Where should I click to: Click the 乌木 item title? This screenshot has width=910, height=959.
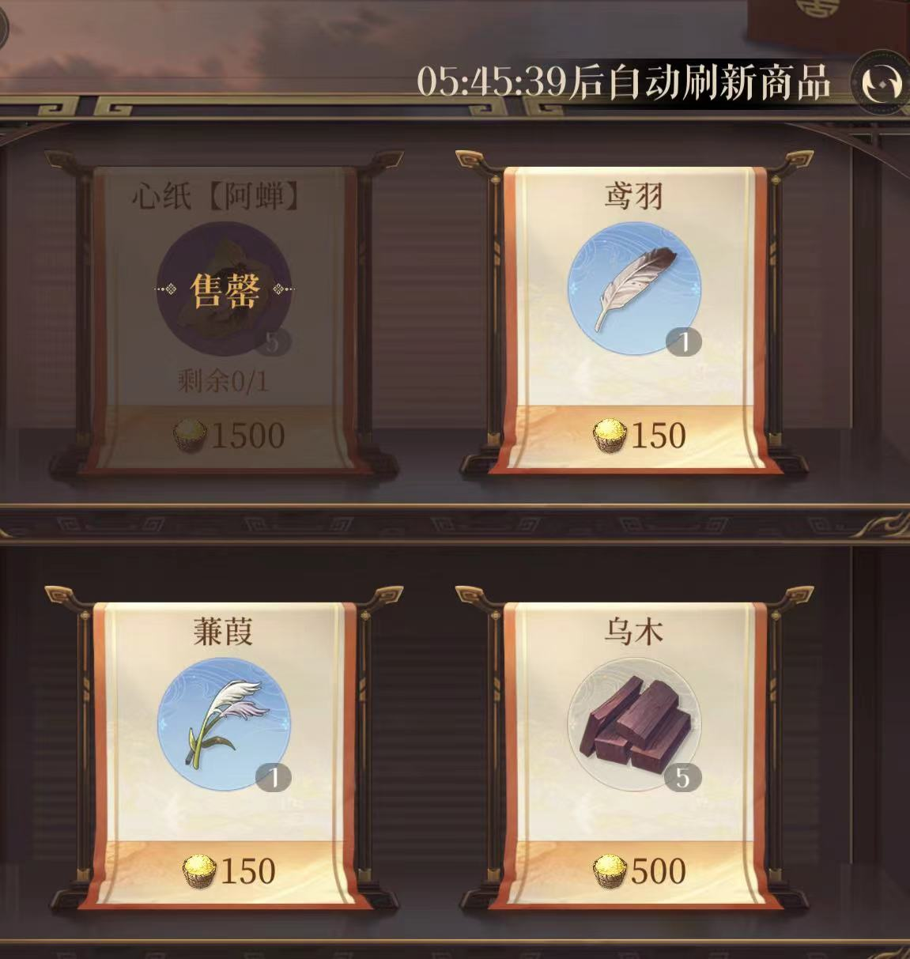pyautogui.click(x=634, y=631)
